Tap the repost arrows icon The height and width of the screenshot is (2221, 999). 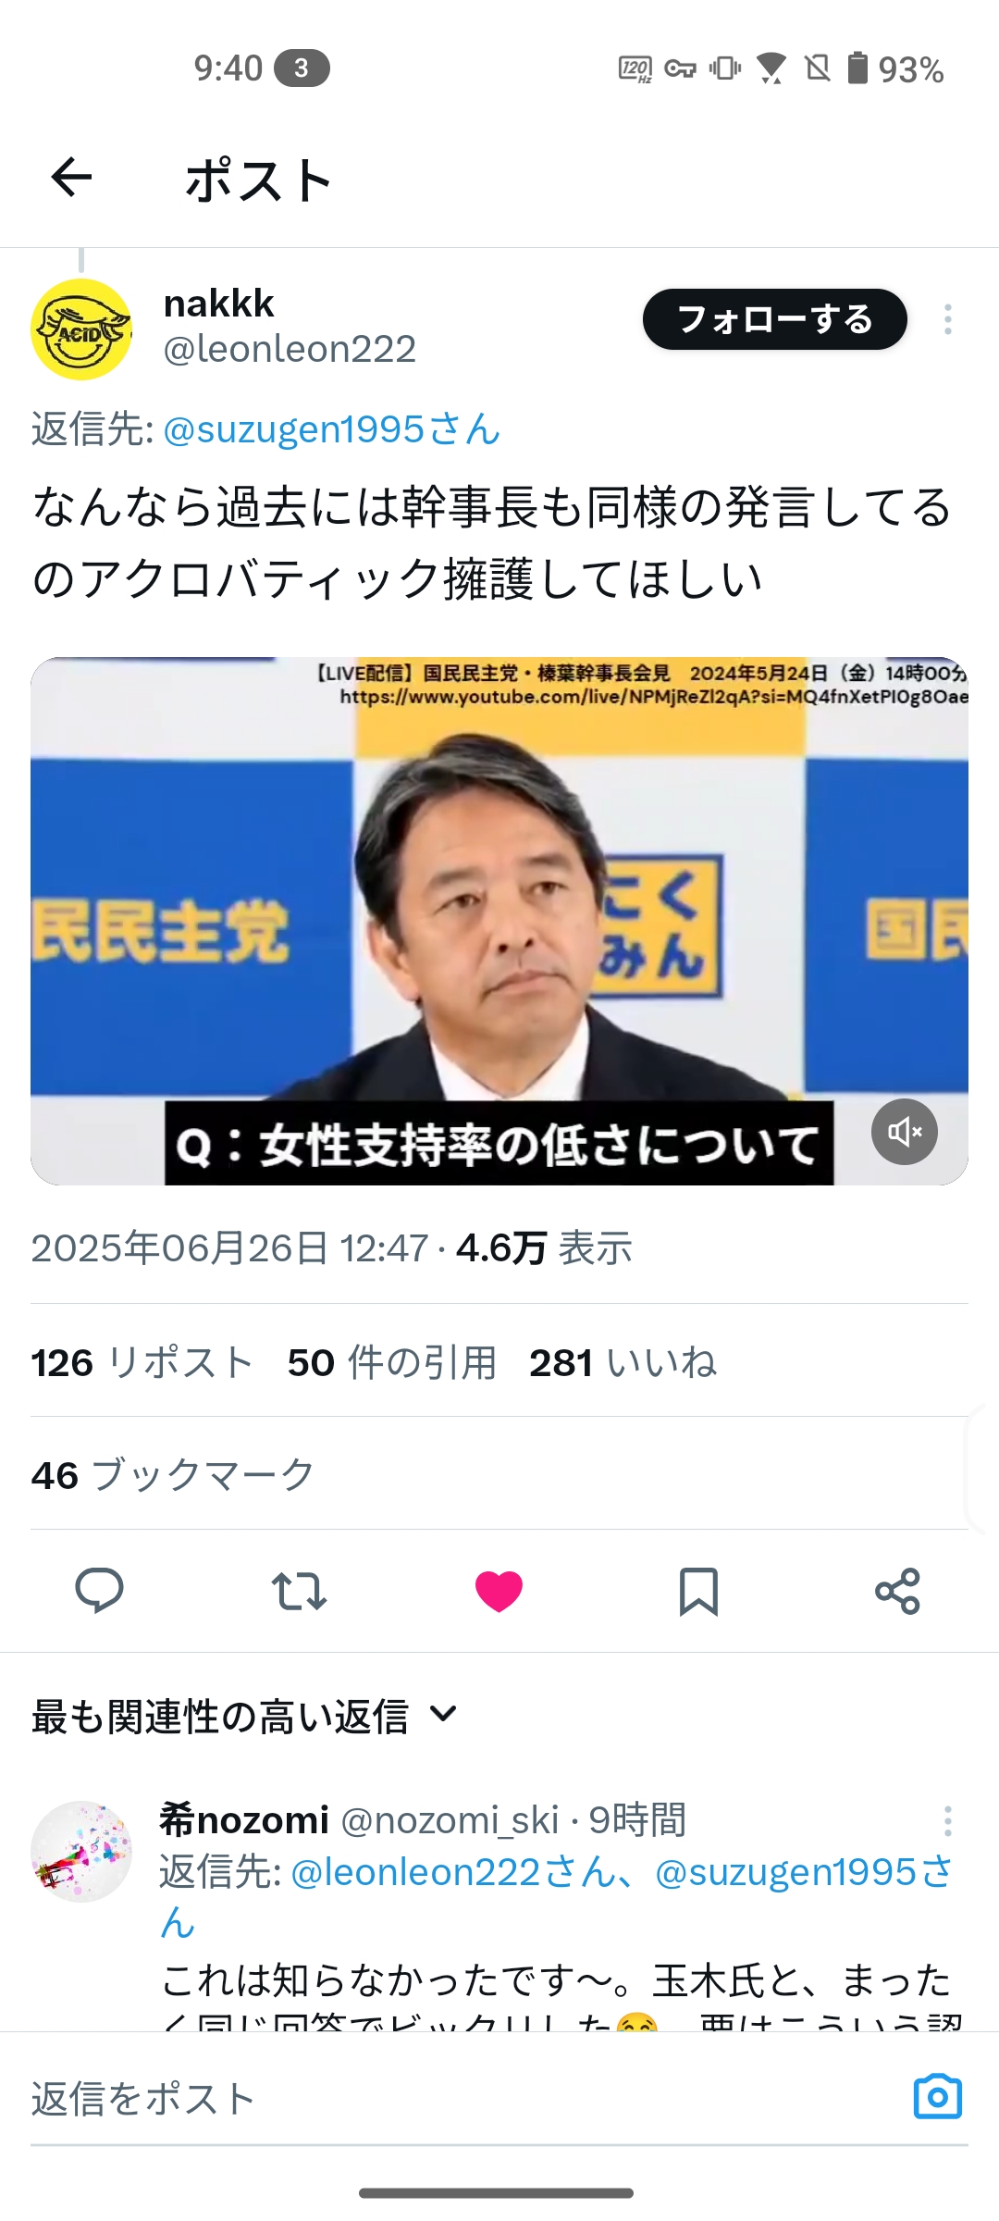point(299,1591)
